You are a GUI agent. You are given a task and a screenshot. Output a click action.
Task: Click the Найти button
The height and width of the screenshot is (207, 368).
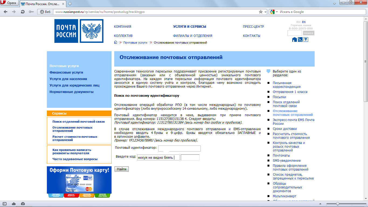[x=122, y=169]
